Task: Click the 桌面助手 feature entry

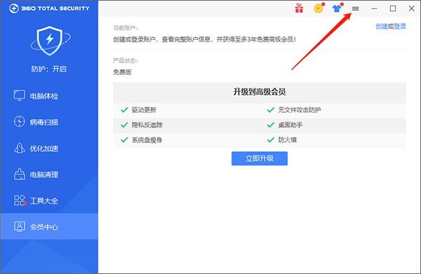Action: [290, 125]
